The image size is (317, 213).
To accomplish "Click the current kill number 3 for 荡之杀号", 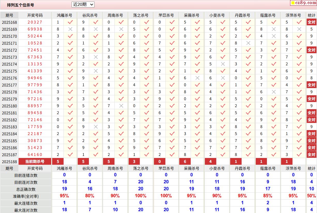I will tap(134, 162).
